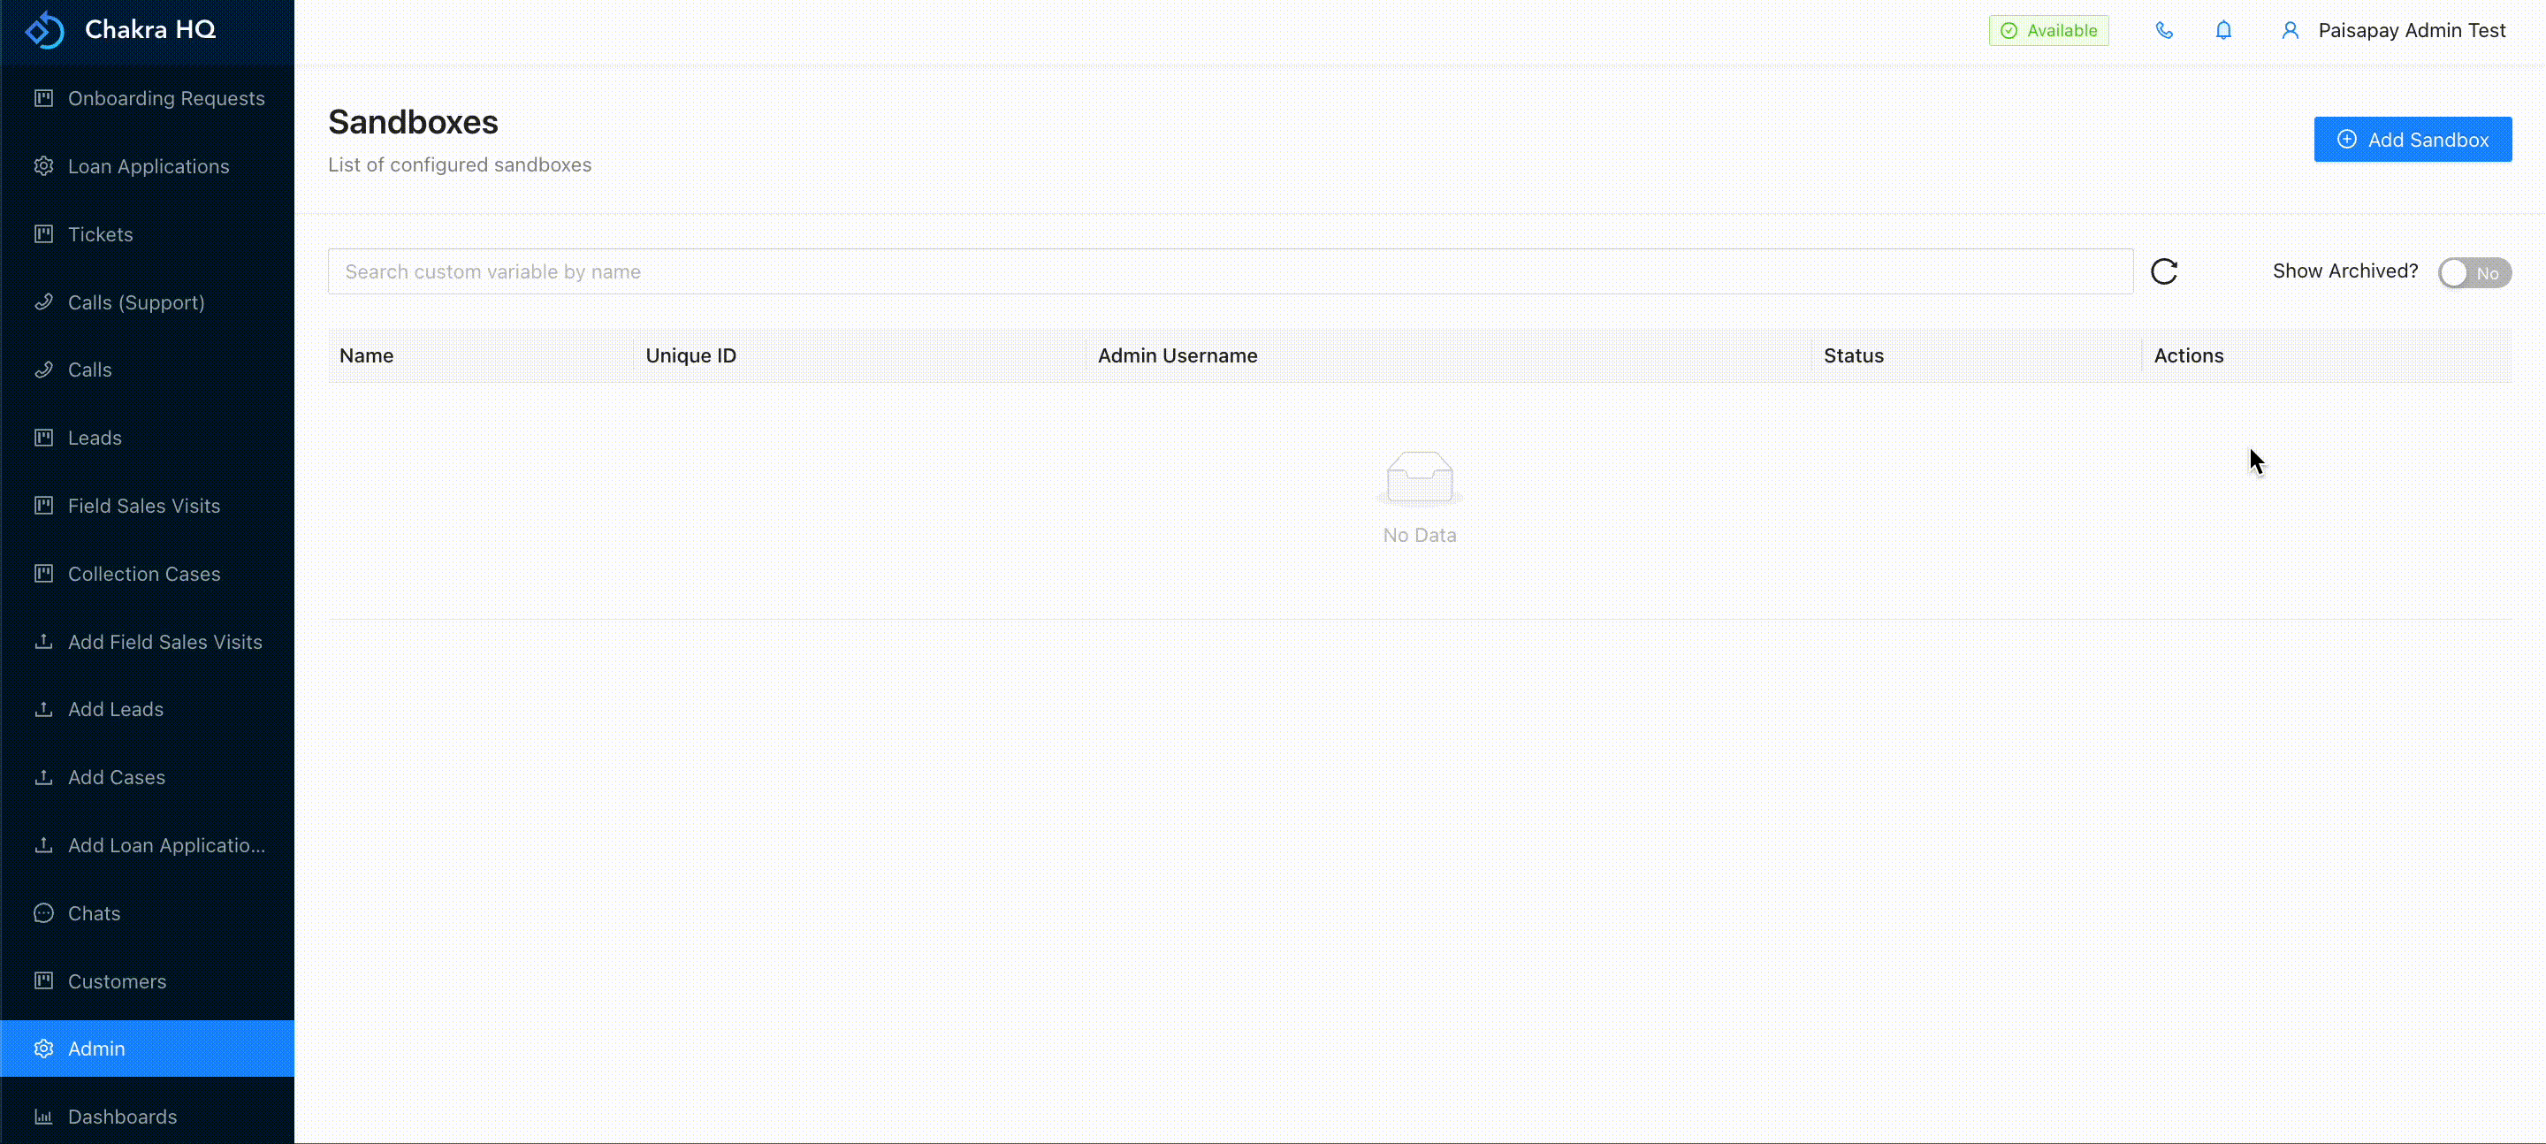
Task: Click the user profile icon in header
Action: click(2289, 31)
